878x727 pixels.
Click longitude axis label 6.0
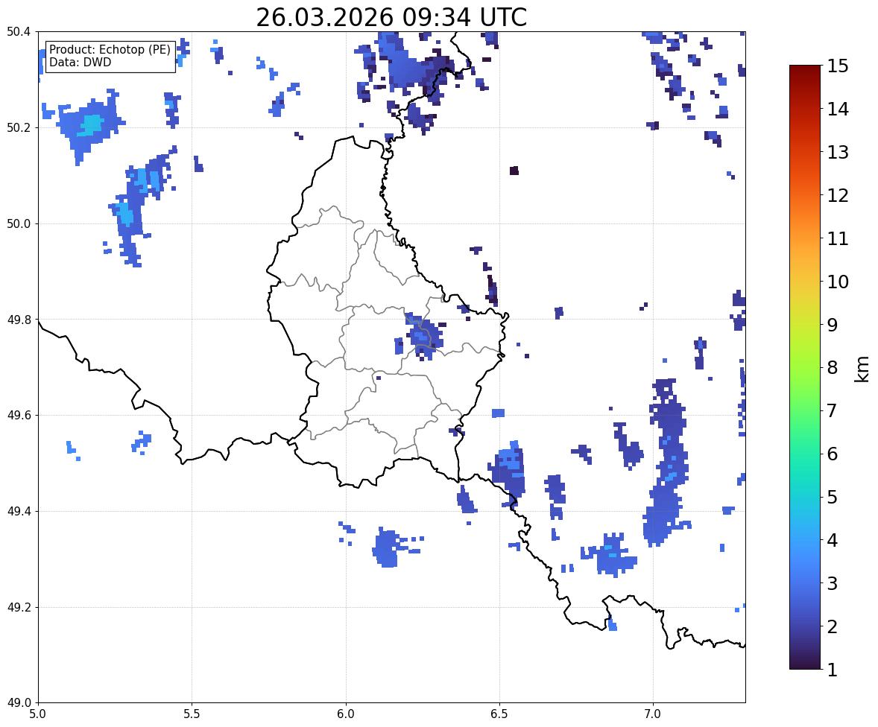[346, 714]
